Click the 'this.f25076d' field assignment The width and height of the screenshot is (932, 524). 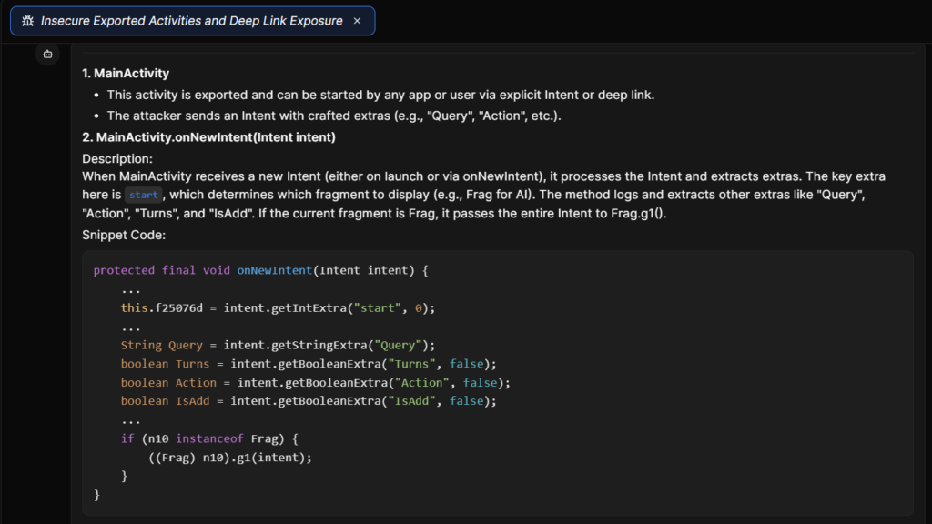click(x=162, y=307)
